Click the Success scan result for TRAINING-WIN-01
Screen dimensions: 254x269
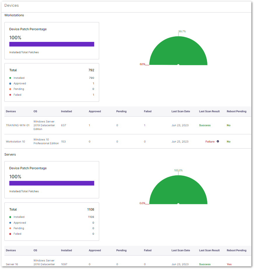pos(205,125)
